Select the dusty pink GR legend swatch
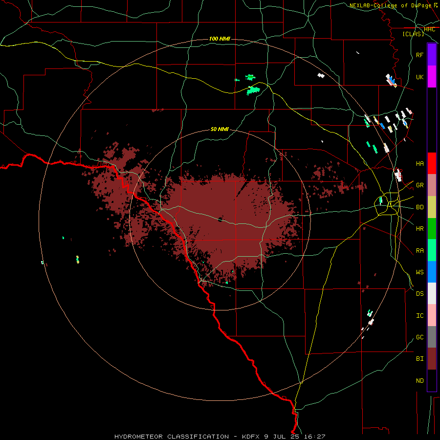The width and height of the screenshot is (440, 440). point(432,185)
